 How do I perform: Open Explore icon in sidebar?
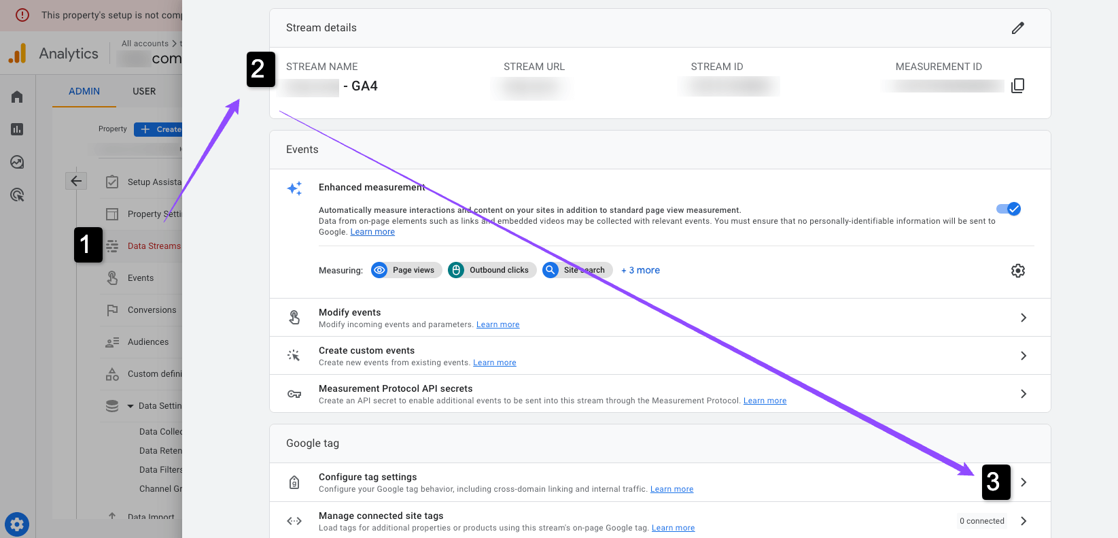(x=17, y=162)
